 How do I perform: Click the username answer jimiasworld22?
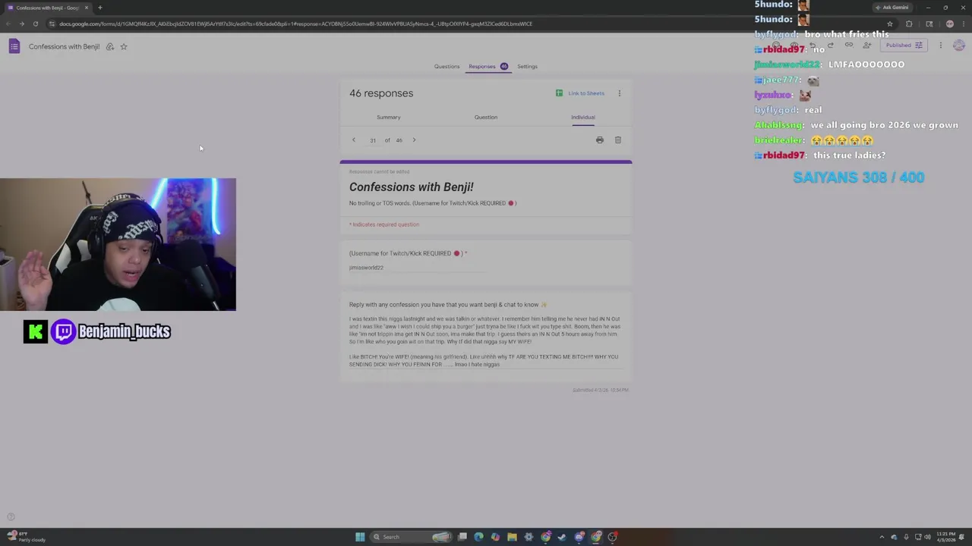click(x=366, y=268)
